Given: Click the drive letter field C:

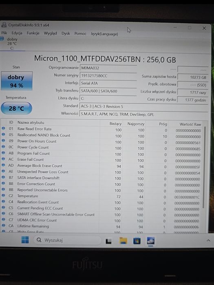Looking at the screenshot, I should pyautogui.click(x=108, y=99).
